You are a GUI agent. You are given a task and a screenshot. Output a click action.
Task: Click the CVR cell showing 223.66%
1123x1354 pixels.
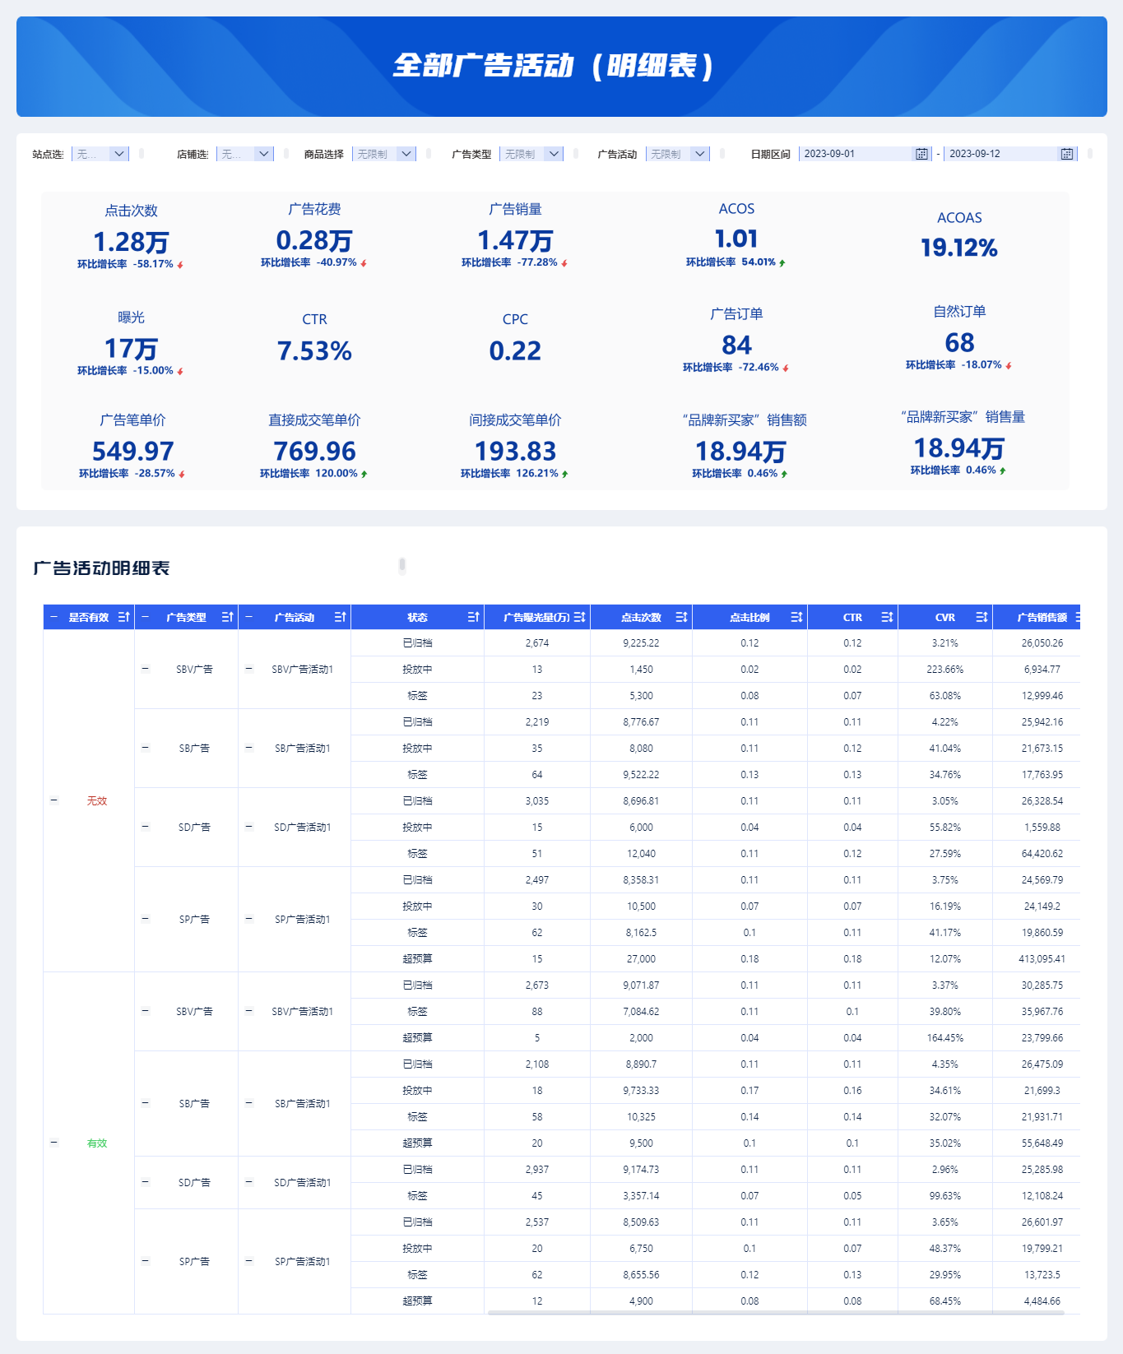(x=944, y=670)
